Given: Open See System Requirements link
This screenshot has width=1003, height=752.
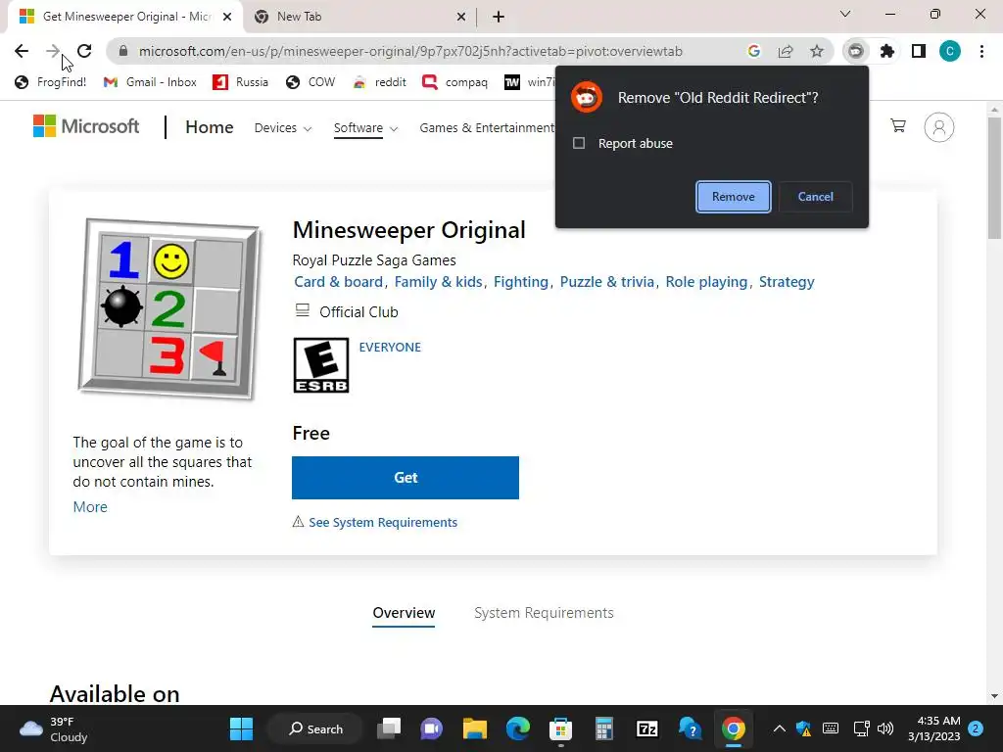Looking at the screenshot, I should 383,523.
